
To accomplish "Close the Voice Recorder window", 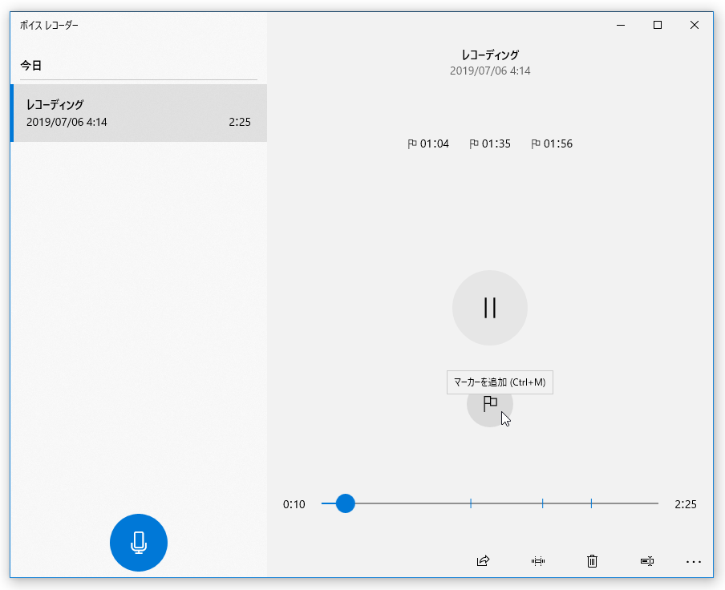I will 695,25.
